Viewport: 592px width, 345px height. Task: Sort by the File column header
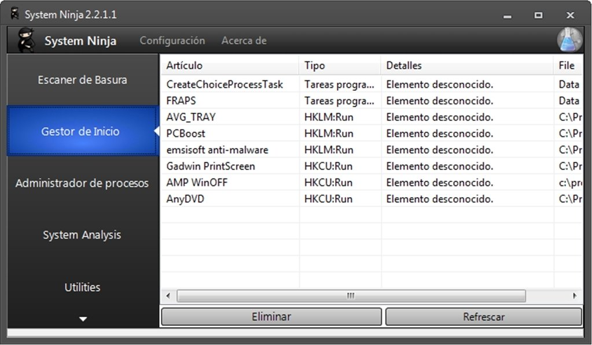[x=568, y=65]
